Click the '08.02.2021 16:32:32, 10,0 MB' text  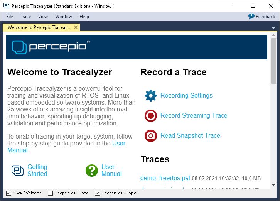click(x=226, y=178)
